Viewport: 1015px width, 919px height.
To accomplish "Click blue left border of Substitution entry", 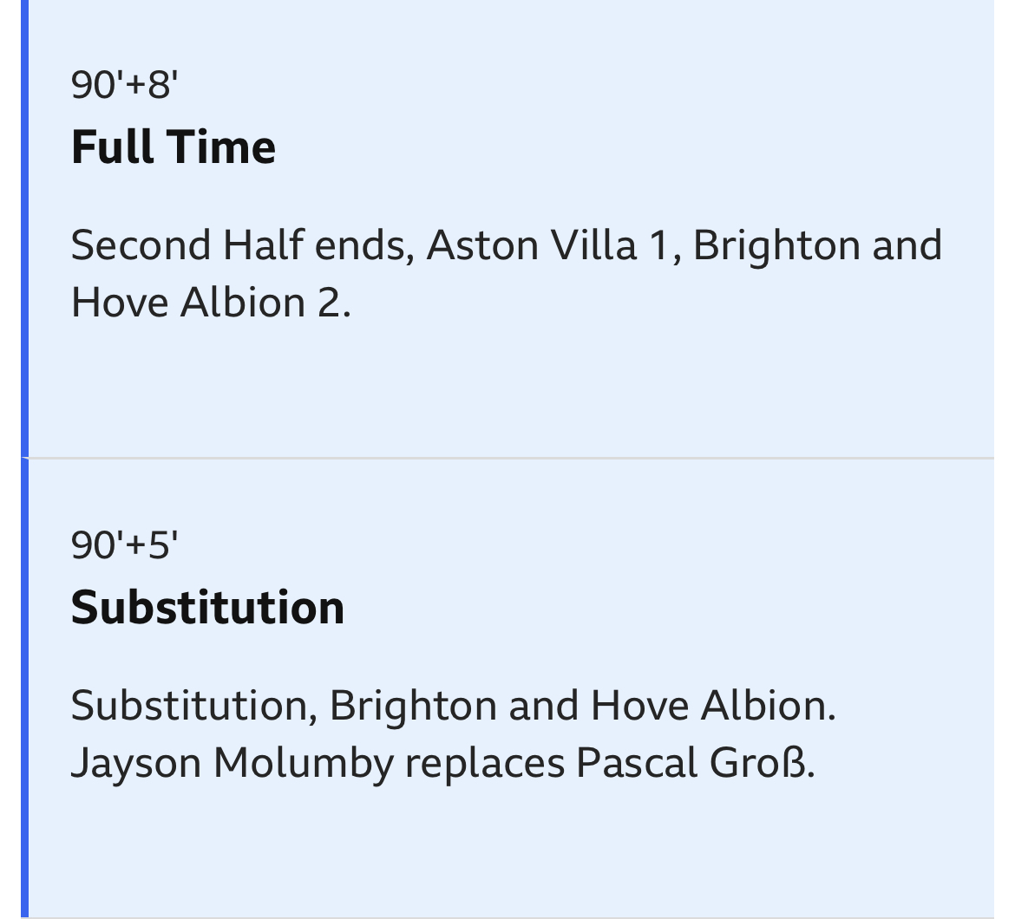I will point(24,688).
